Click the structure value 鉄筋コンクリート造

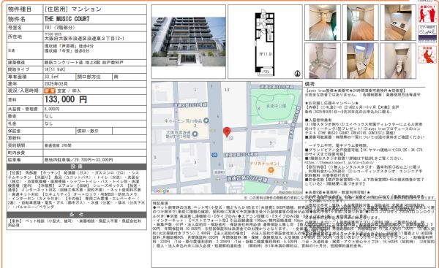tap(64, 63)
